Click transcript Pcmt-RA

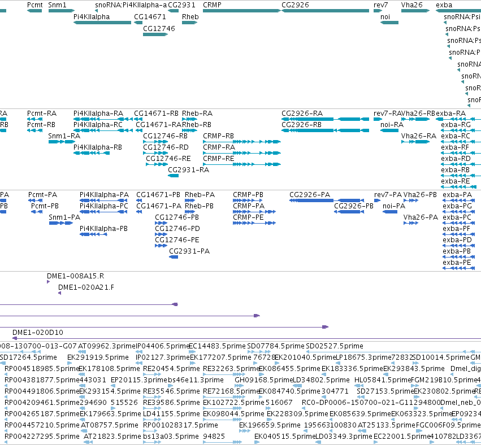coord(34,119)
